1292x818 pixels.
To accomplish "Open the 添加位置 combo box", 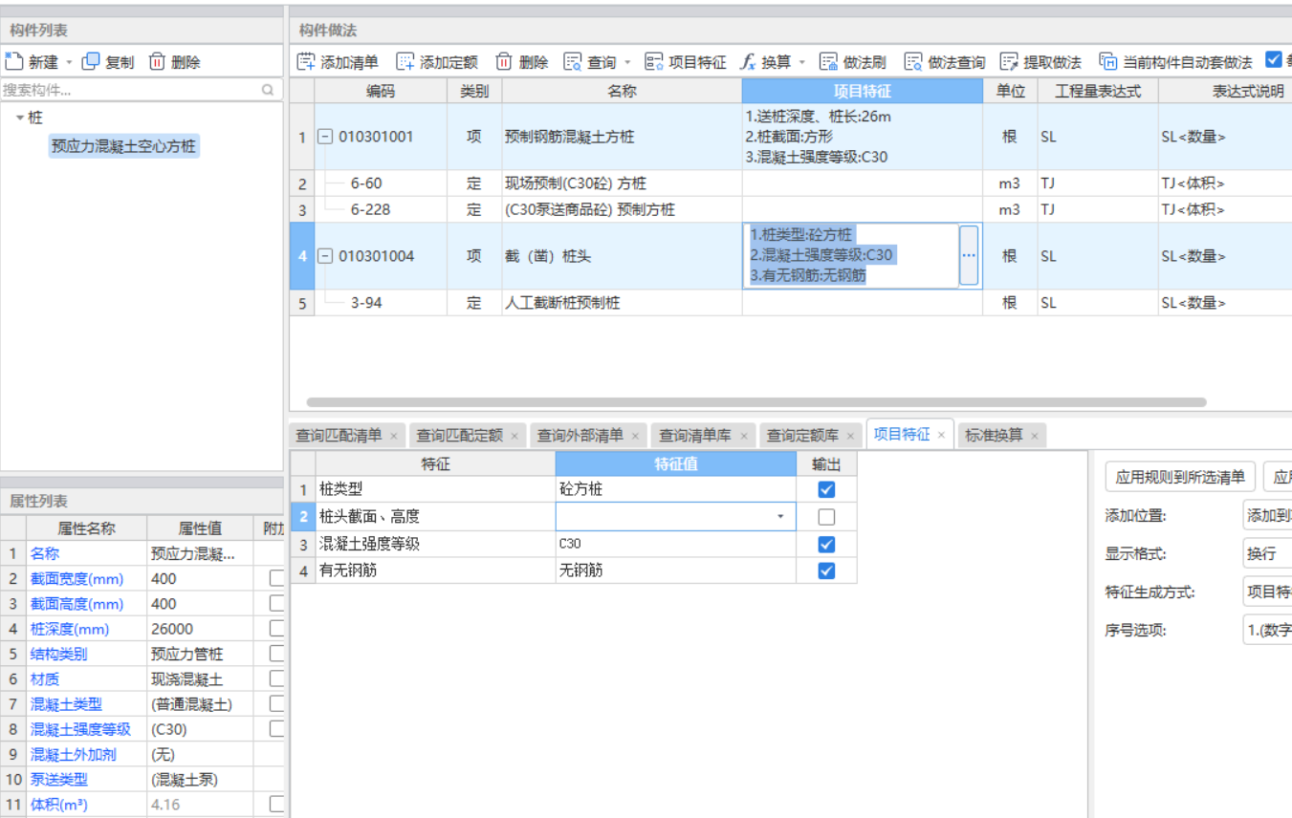I will [1267, 516].
